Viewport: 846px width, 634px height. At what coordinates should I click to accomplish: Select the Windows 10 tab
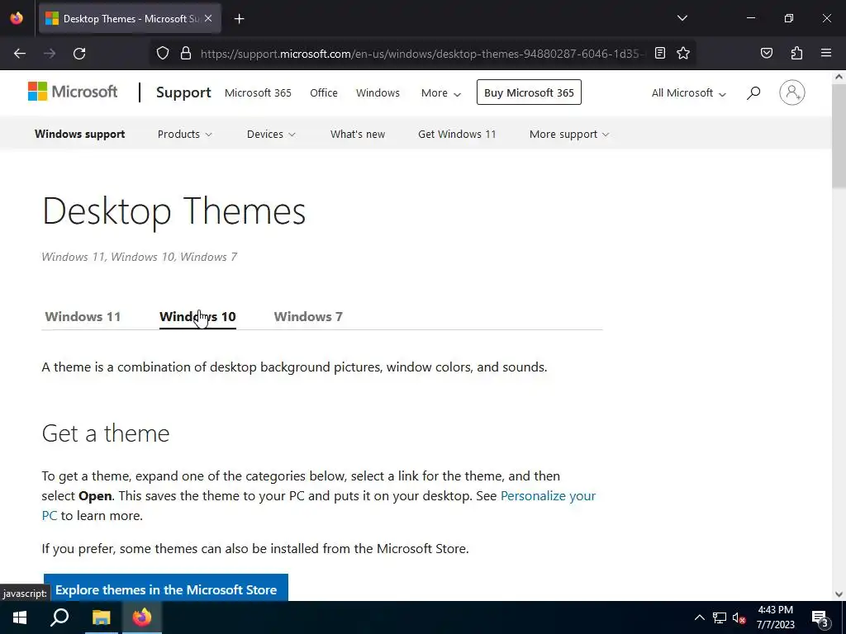pyautogui.click(x=197, y=316)
